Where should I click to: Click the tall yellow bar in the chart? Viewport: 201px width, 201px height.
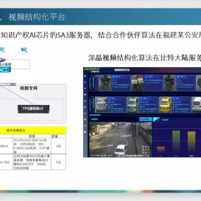point(191,141)
